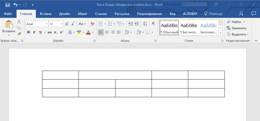The image size is (260, 121).
Task: Apply the yellow text highlight color
Action: click(x=79, y=32)
